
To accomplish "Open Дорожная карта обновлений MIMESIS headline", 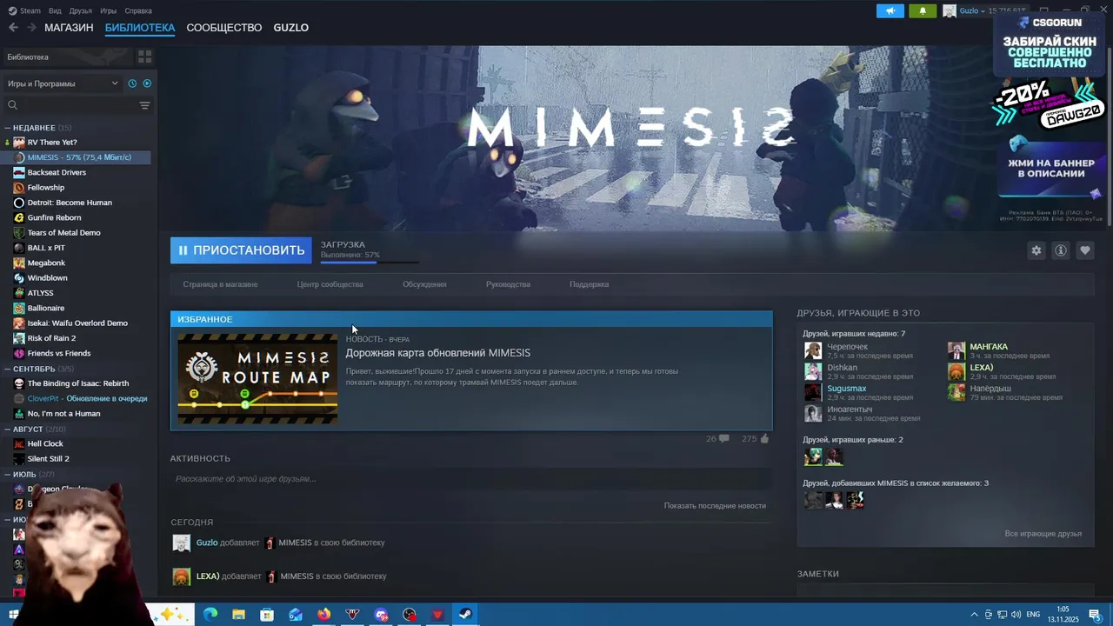I will [437, 353].
